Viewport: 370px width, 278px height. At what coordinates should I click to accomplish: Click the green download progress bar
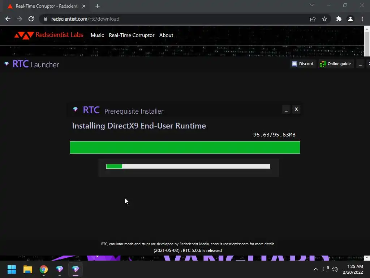(x=185, y=148)
